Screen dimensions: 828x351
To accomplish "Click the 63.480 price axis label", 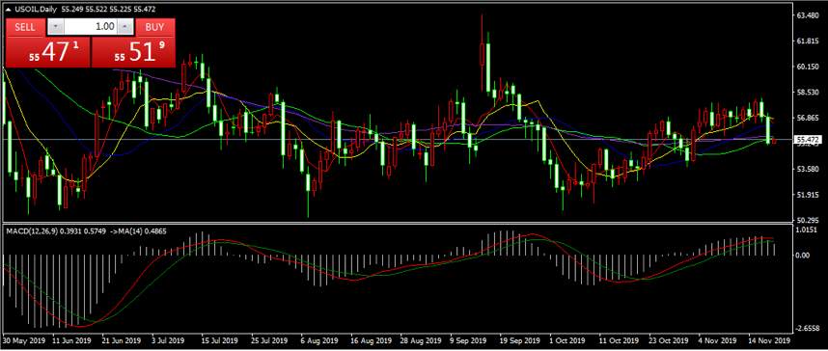I will [807, 15].
